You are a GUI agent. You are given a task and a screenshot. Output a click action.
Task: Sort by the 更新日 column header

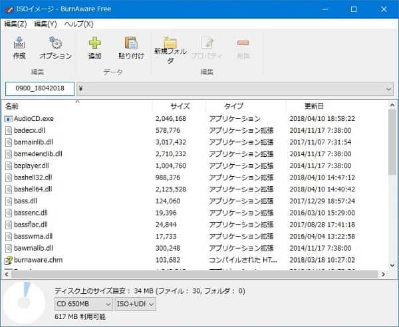(x=314, y=106)
